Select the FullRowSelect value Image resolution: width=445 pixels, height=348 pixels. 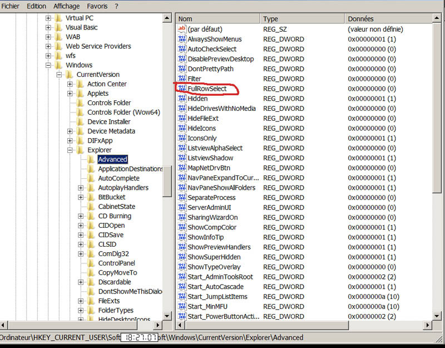tap(207, 89)
